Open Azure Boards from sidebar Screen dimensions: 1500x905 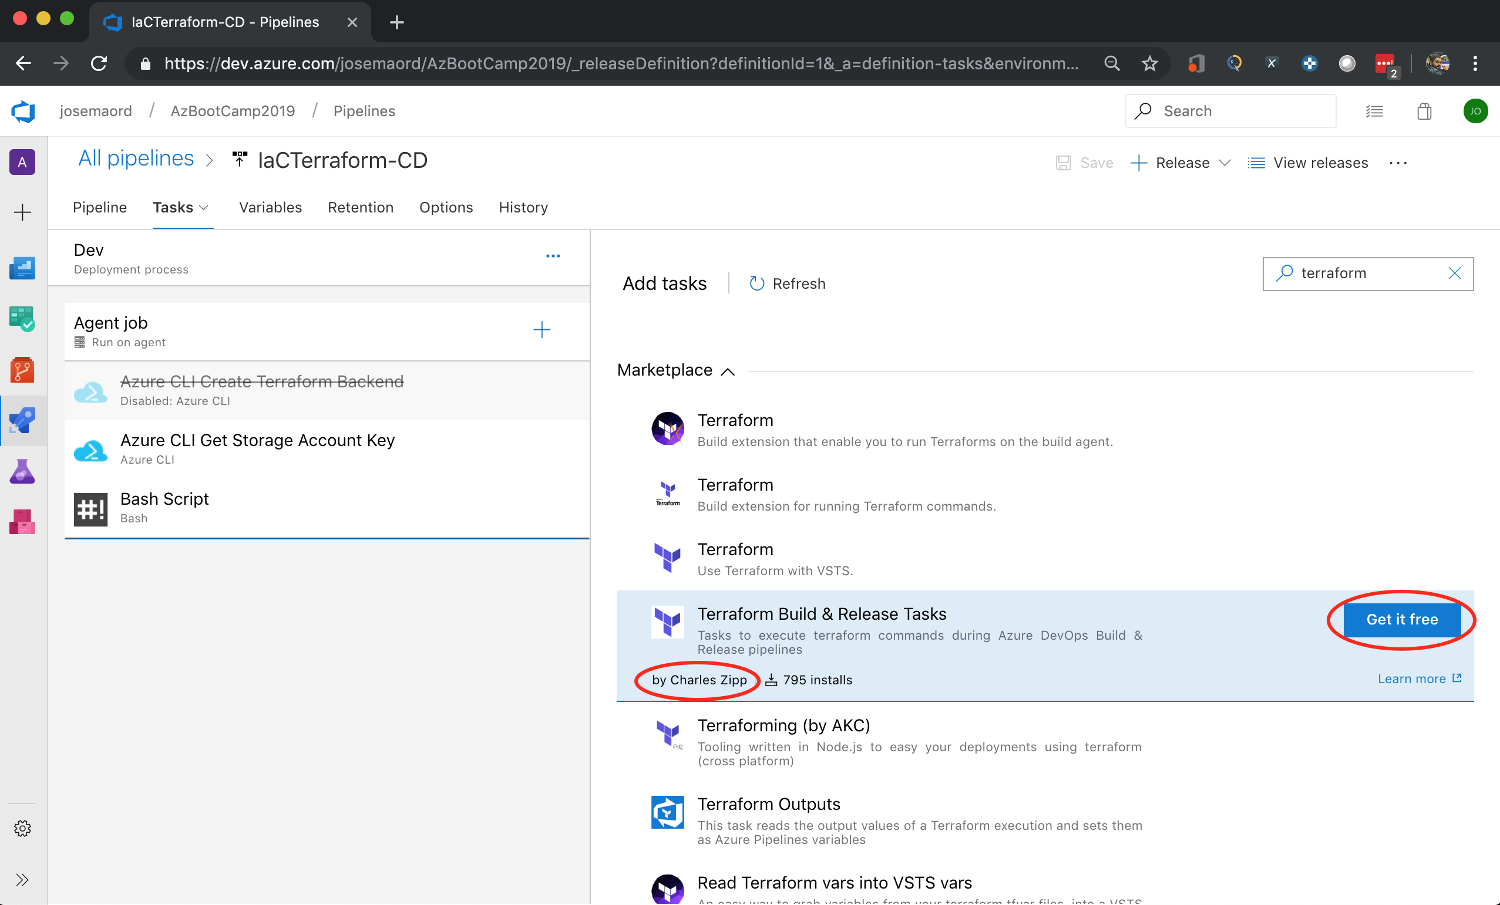pos(22,319)
